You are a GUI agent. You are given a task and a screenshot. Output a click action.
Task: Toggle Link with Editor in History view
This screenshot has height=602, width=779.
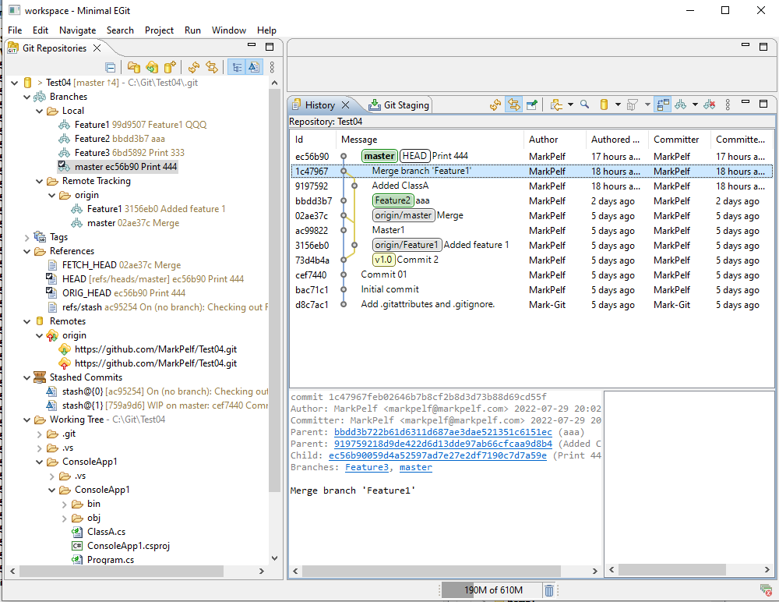(513, 104)
